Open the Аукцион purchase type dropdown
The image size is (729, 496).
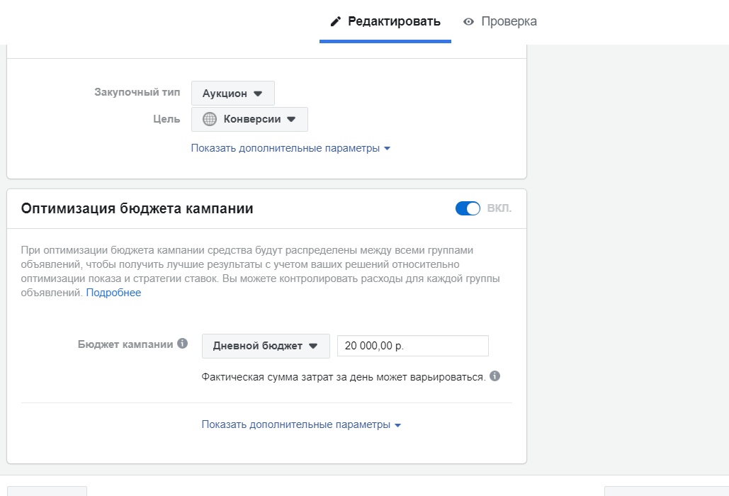click(x=233, y=94)
